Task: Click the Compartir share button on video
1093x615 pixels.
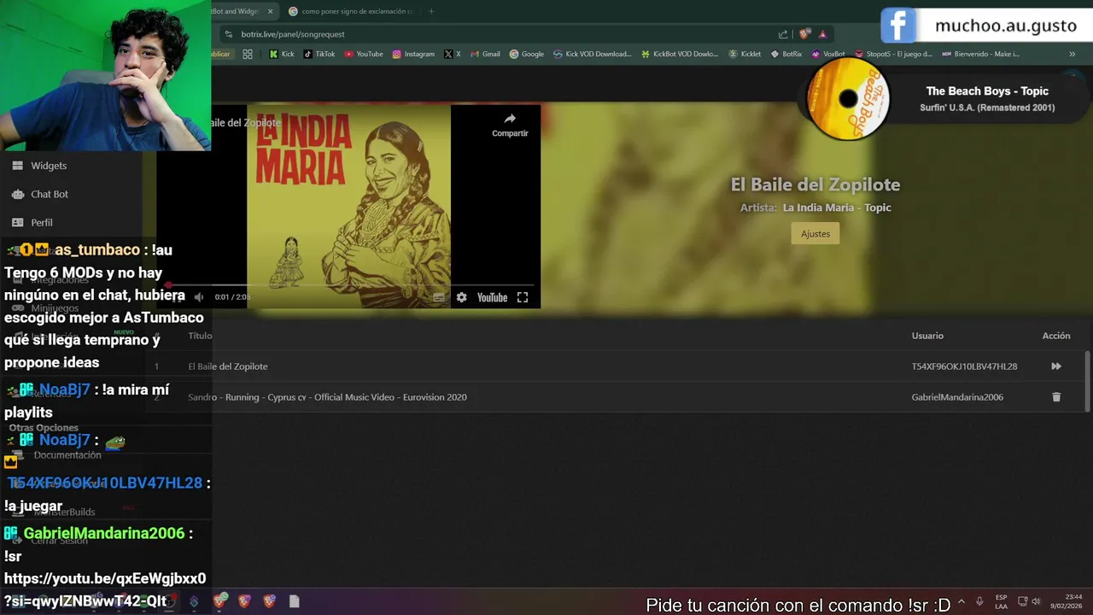Action: point(510,125)
